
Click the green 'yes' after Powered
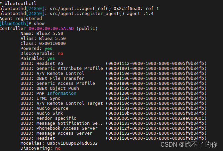48,49
